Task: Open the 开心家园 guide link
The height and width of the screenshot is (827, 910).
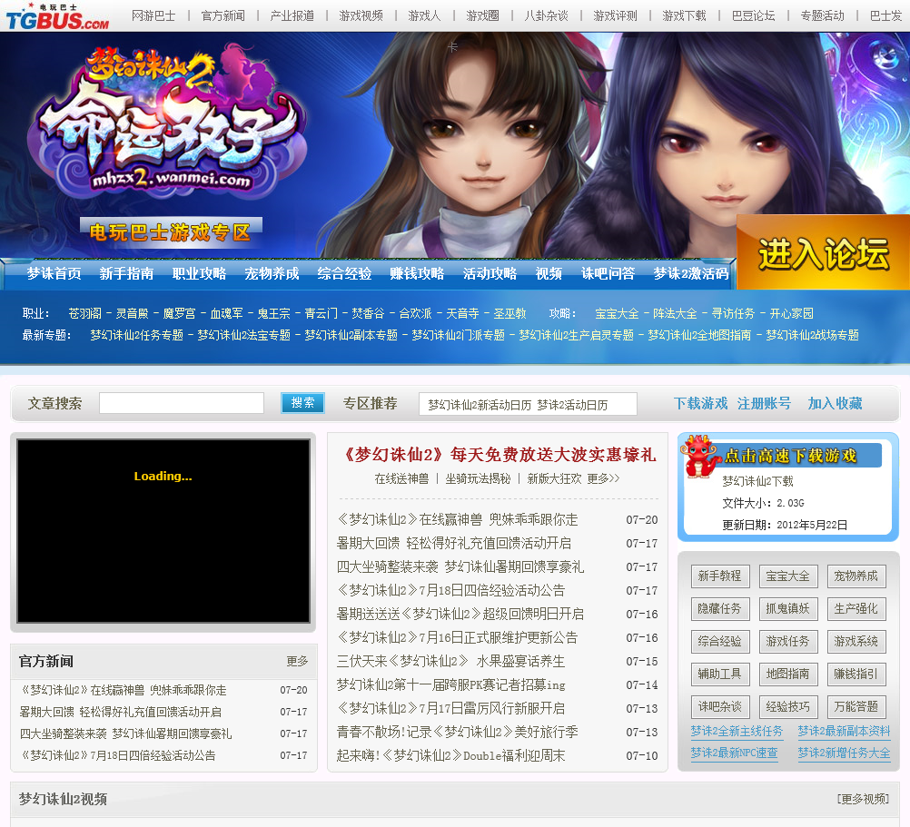Action: (791, 313)
